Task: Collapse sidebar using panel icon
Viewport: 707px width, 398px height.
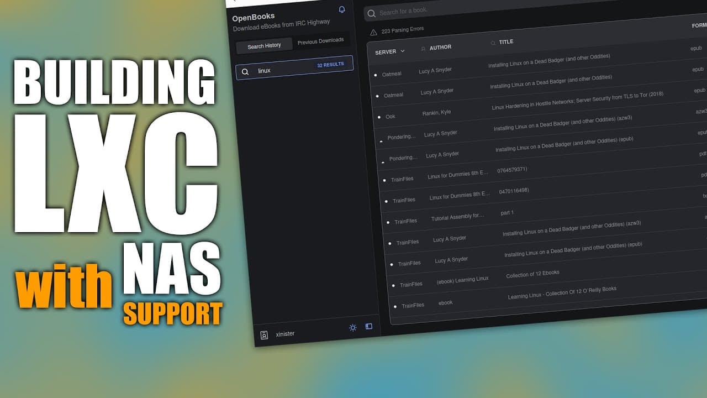Action: pos(369,326)
